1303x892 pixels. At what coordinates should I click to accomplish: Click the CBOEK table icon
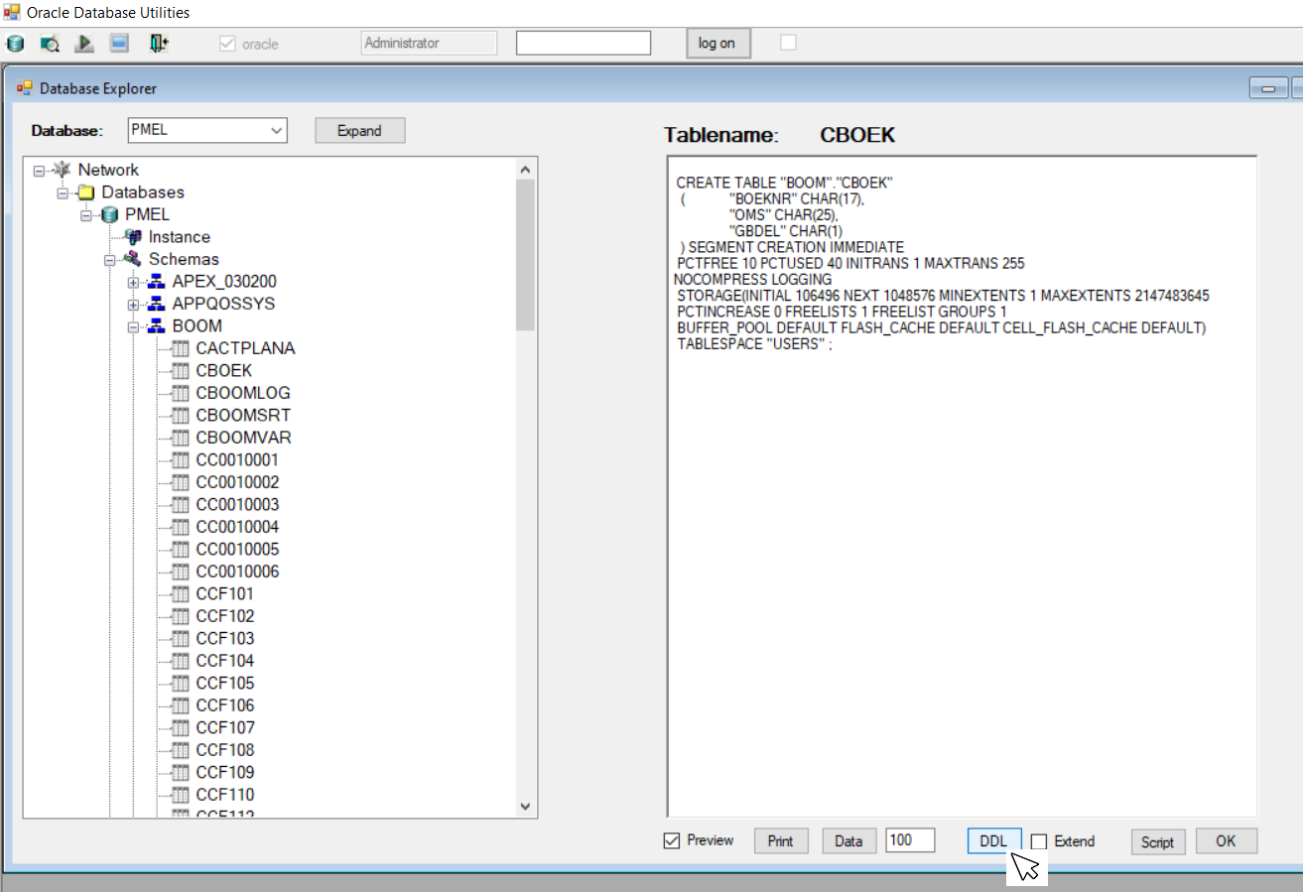(x=181, y=371)
